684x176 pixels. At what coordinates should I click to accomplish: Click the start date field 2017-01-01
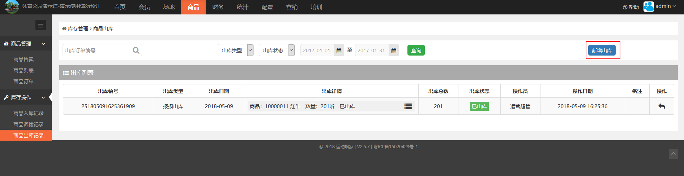(317, 50)
